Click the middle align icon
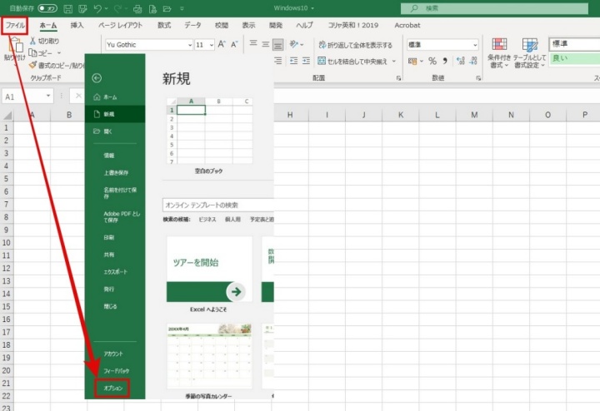This screenshot has height=411, width=600. (265, 44)
